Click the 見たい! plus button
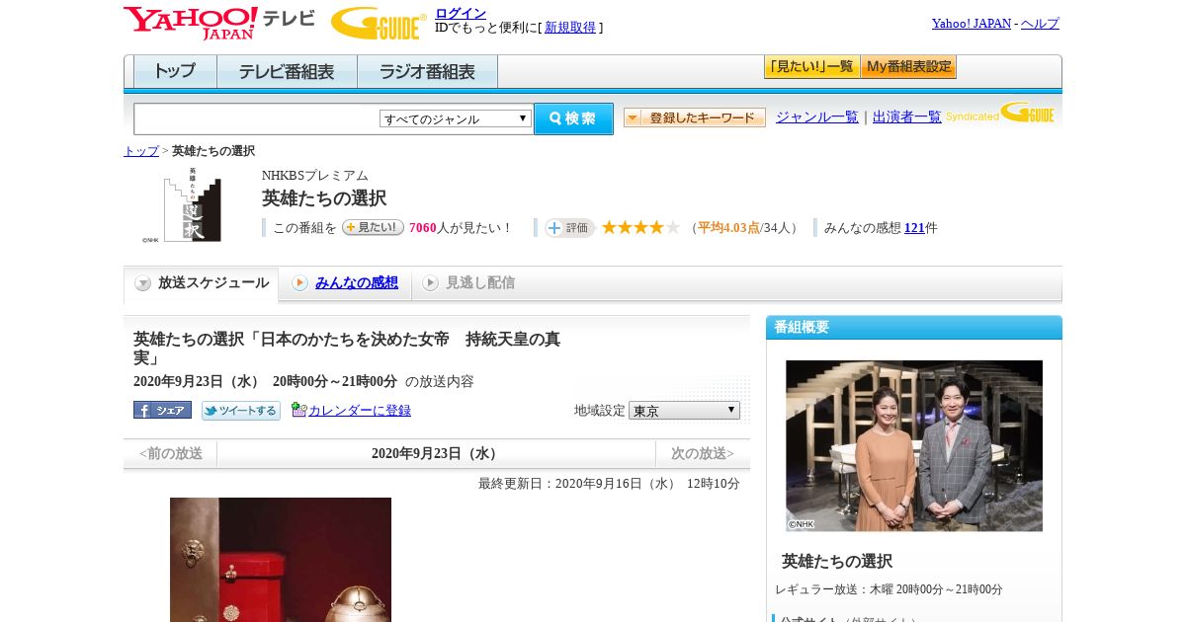The height and width of the screenshot is (622, 1186). pos(373,227)
